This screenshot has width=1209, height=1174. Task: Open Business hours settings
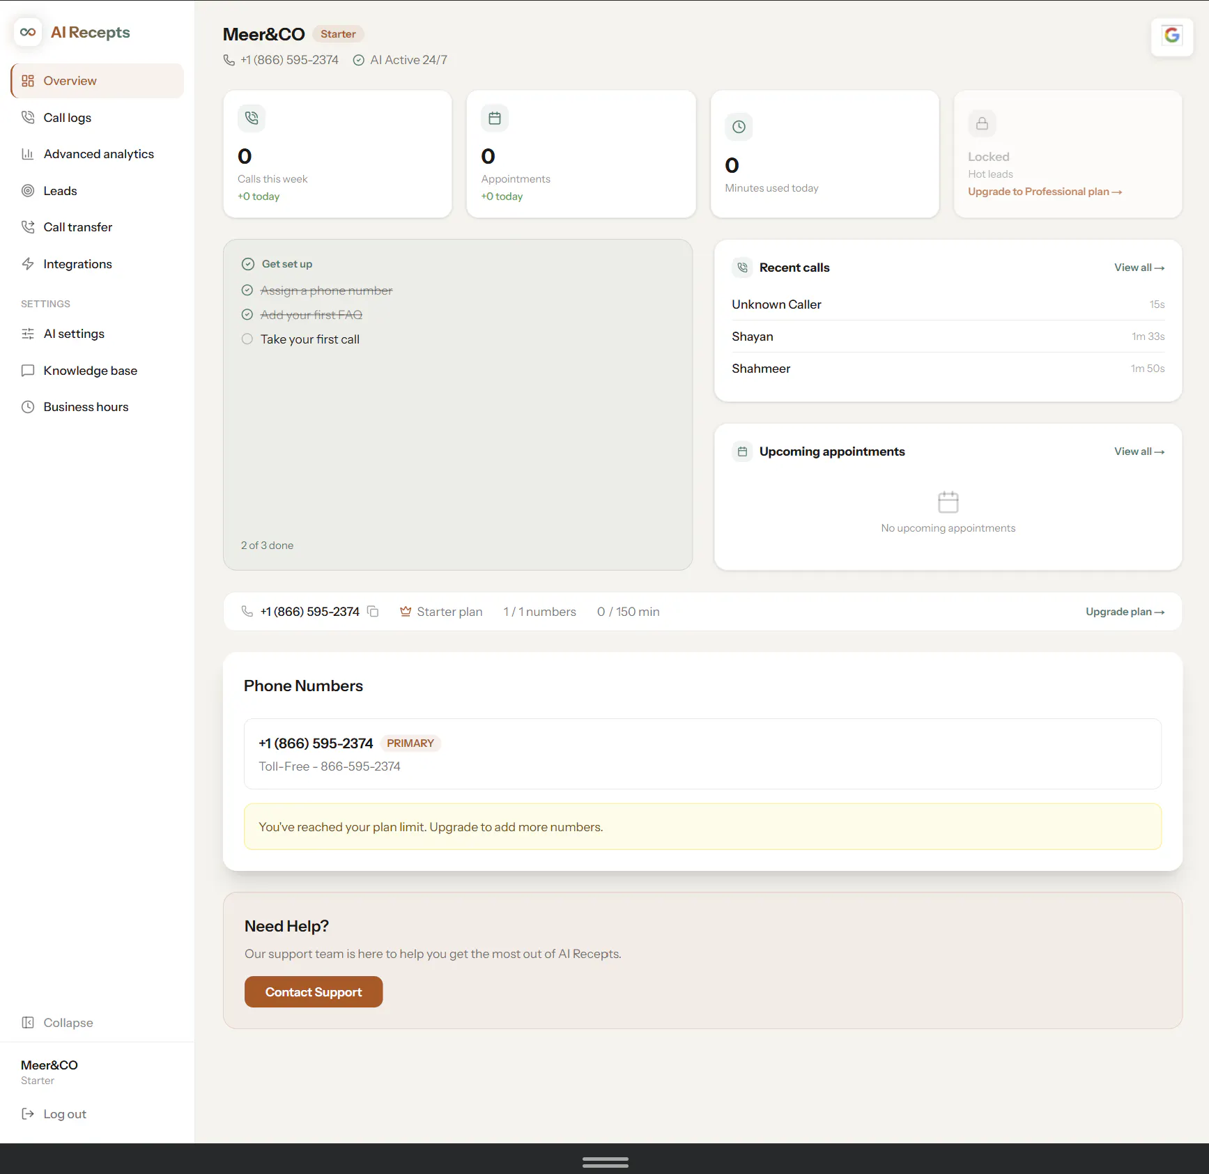point(98,407)
